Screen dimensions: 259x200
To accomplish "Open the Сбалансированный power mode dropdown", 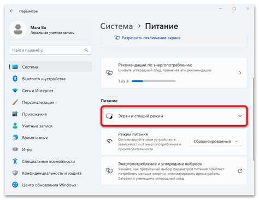I will click(x=216, y=142).
